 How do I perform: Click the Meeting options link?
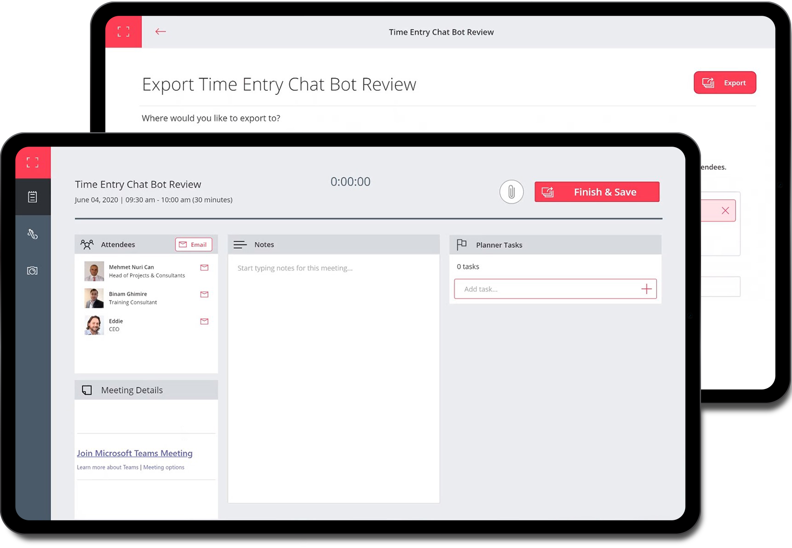point(164,468)
